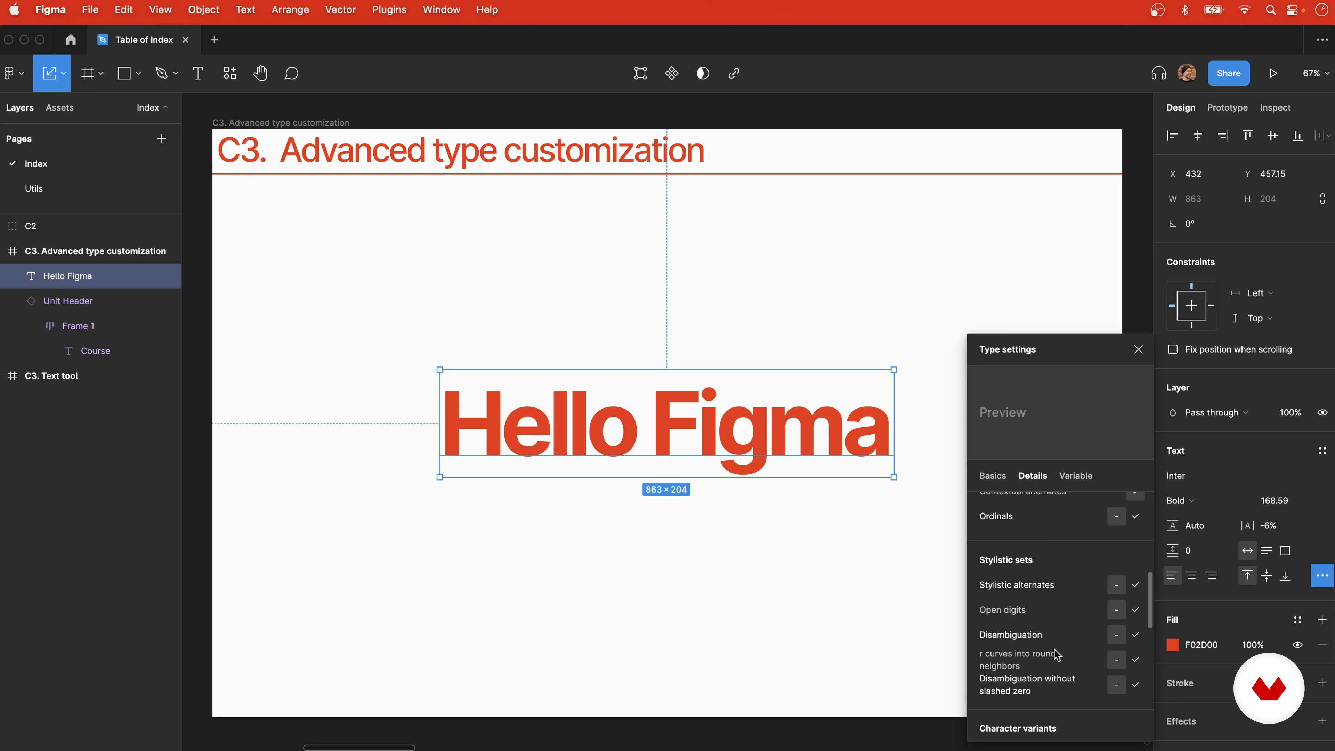This screenshot has width=1335, height=751.
Task: Select the Text tool
Action: point(198,74)
